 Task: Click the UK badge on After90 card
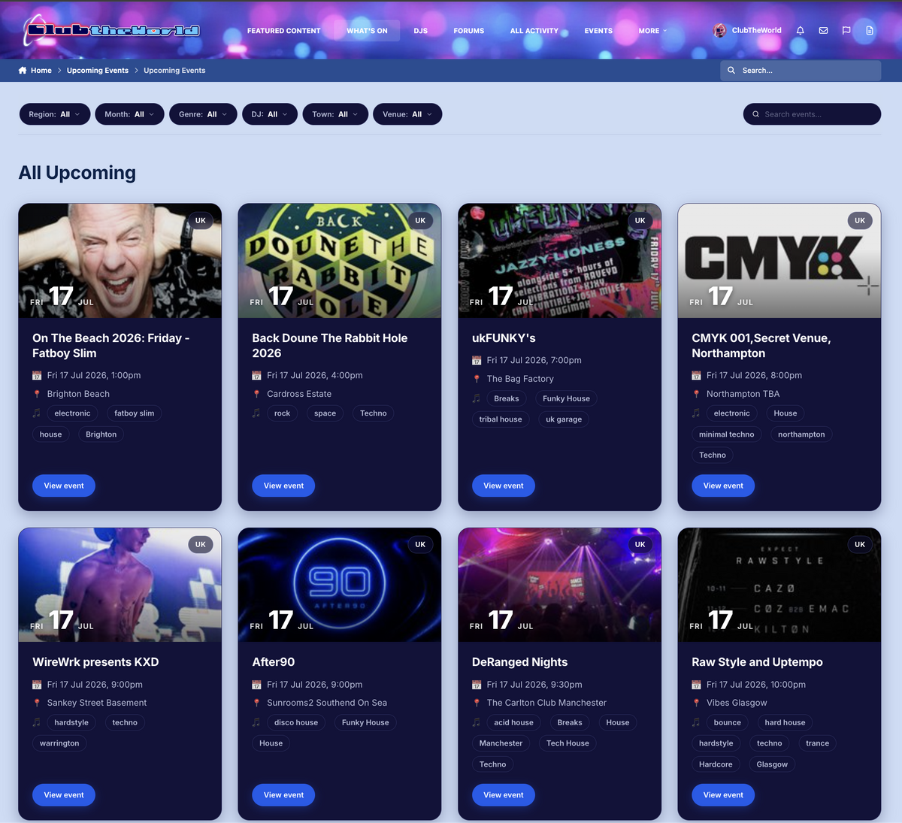420,545
